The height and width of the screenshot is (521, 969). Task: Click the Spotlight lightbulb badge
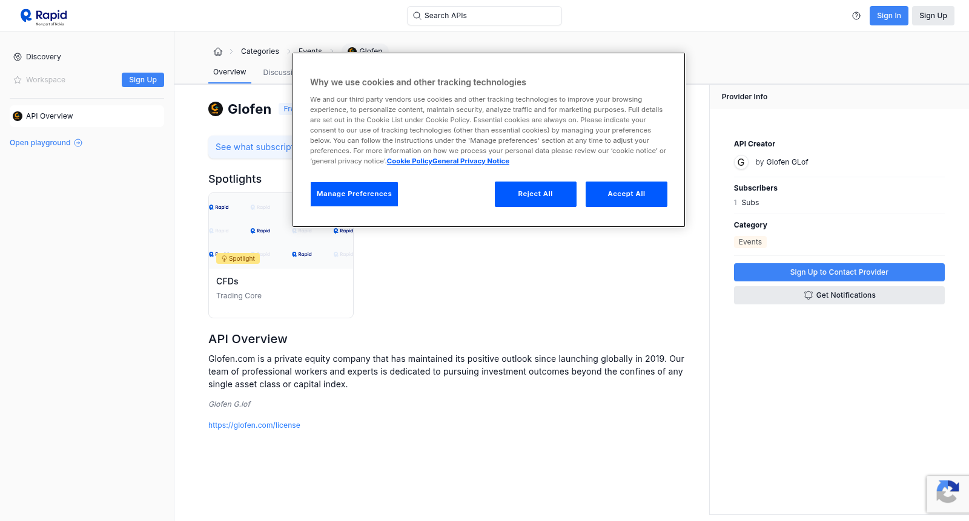[238, 258]
